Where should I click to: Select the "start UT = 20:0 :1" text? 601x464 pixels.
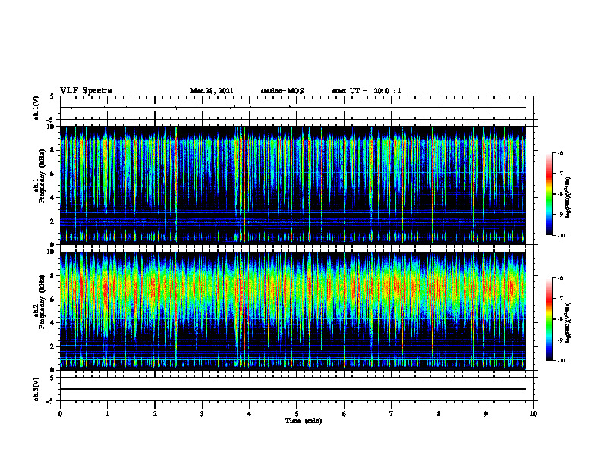pos(367,91)
